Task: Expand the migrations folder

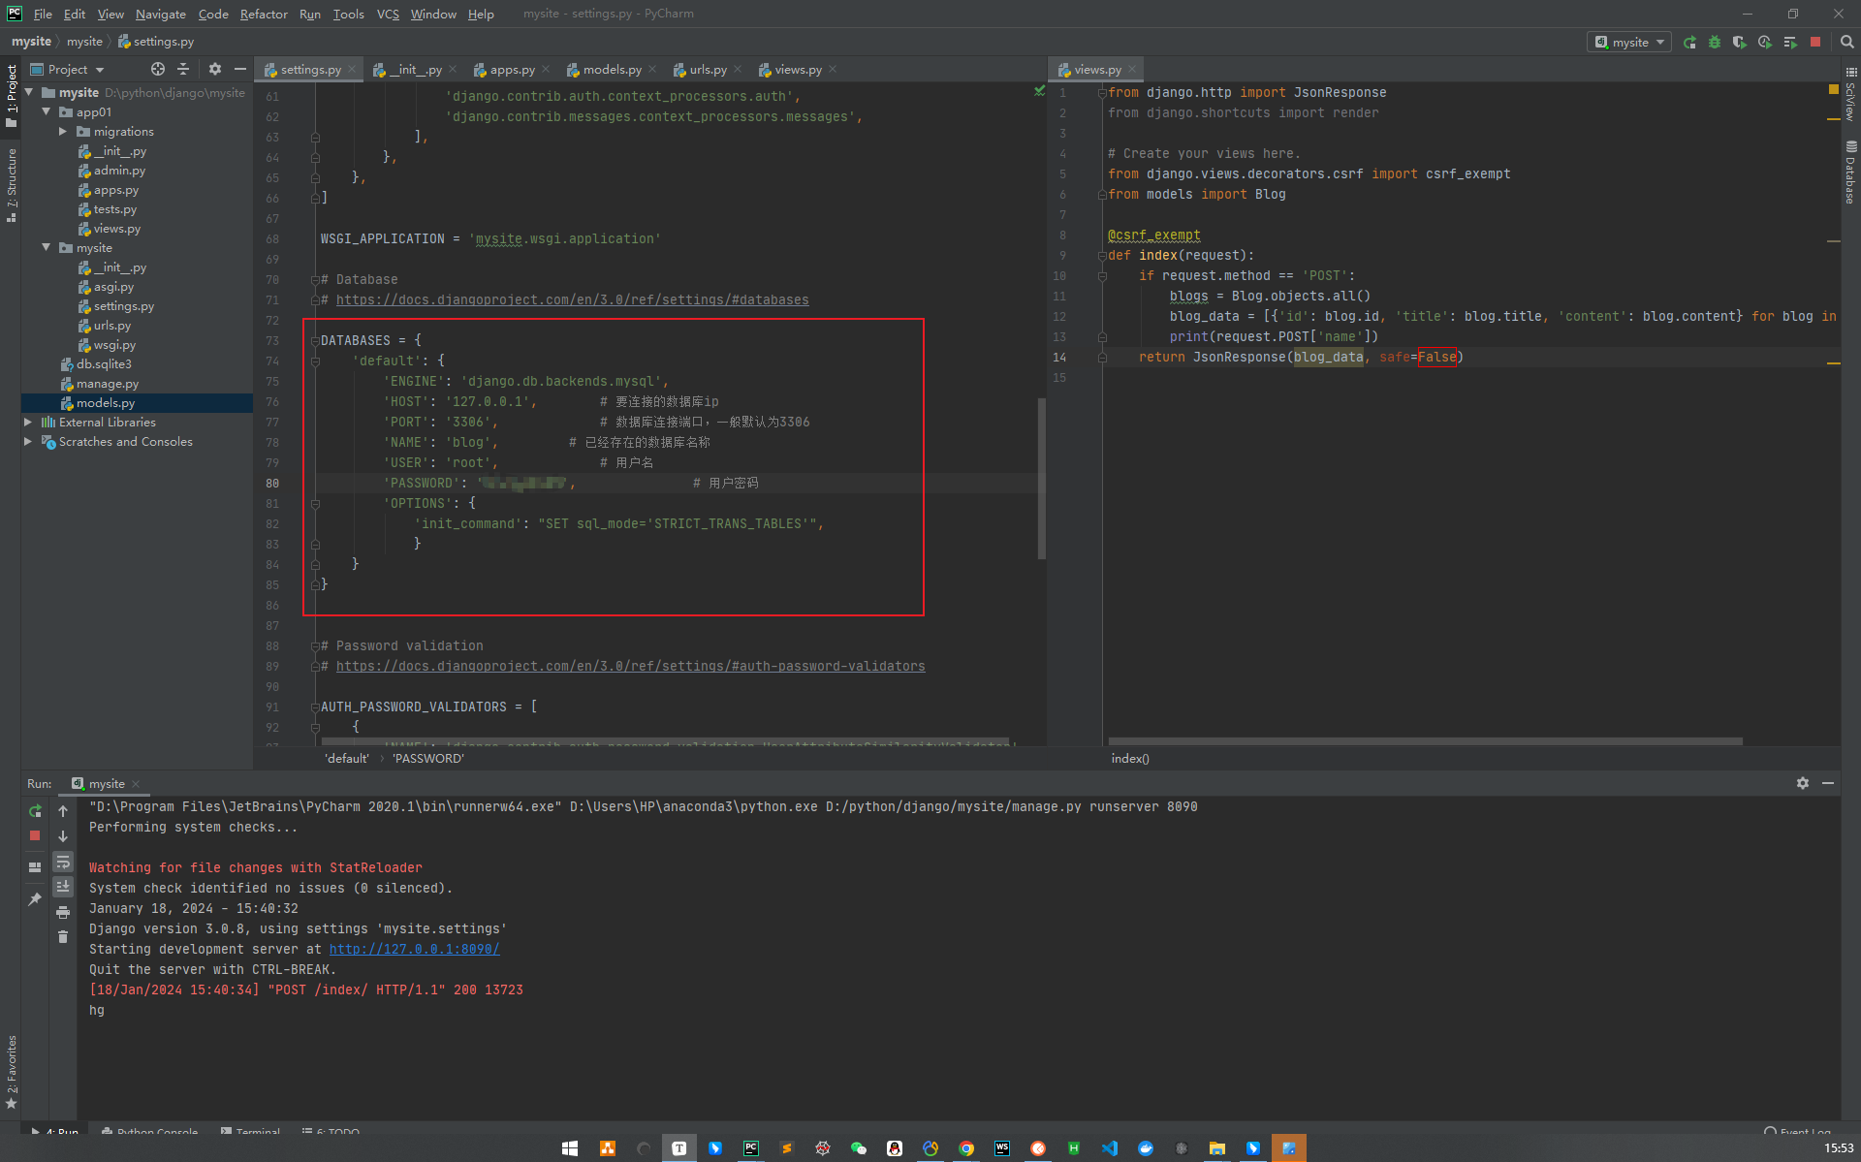Action: coord(63,132)
